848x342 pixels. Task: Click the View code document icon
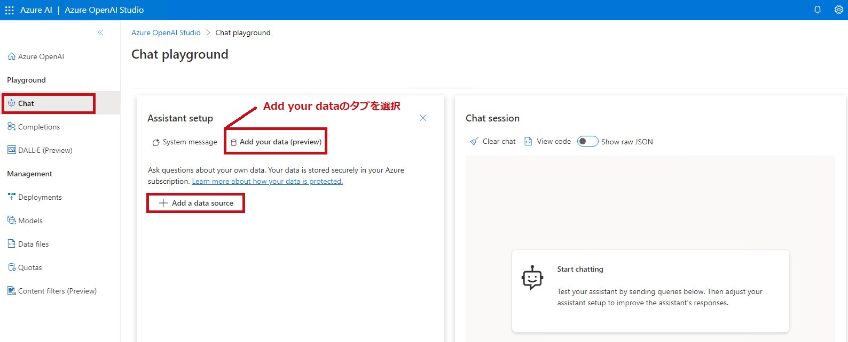click(x=528, y=141)
